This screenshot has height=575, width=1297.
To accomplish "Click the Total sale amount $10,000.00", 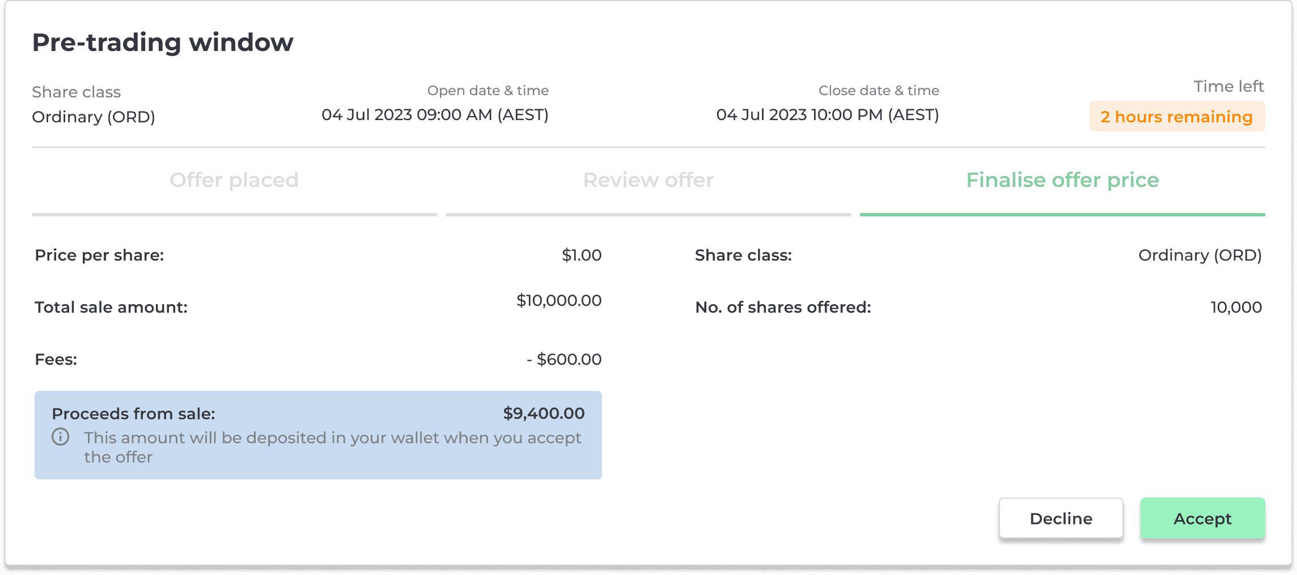I will click(559, 300).
